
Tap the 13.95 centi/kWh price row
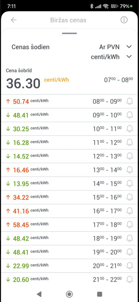tap(69, 184)
